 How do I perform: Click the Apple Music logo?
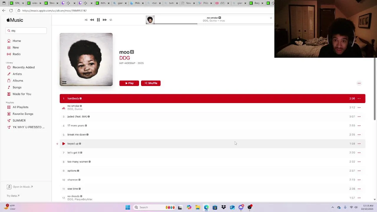[15, 20]
